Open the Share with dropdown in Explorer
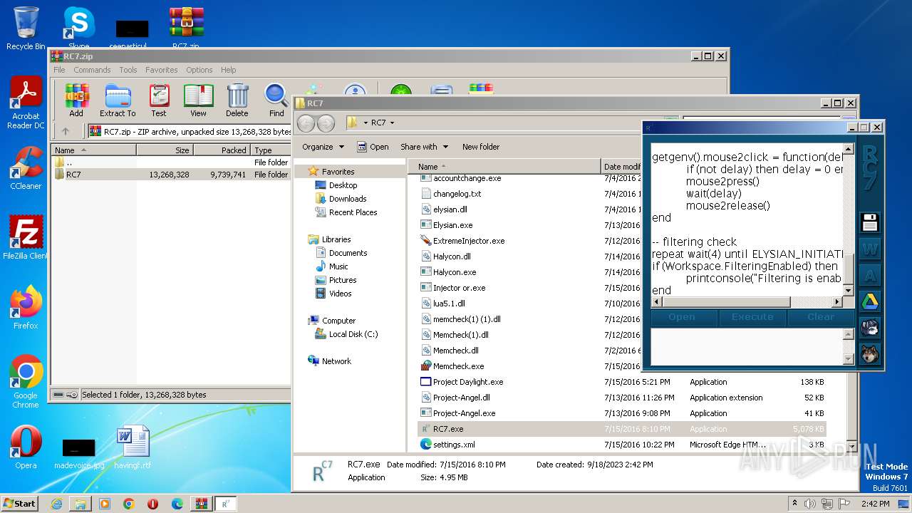This screenshot has width=912, height=513. coord(424,147)
